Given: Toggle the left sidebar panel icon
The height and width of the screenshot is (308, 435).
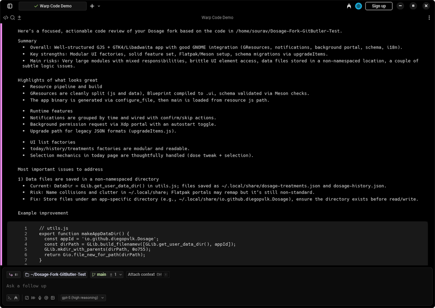Looking at the screenshot, I should click(10, 6).
